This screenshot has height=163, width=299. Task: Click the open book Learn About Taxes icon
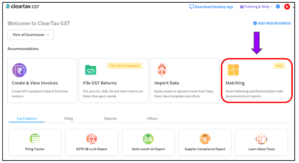(261, 139)
